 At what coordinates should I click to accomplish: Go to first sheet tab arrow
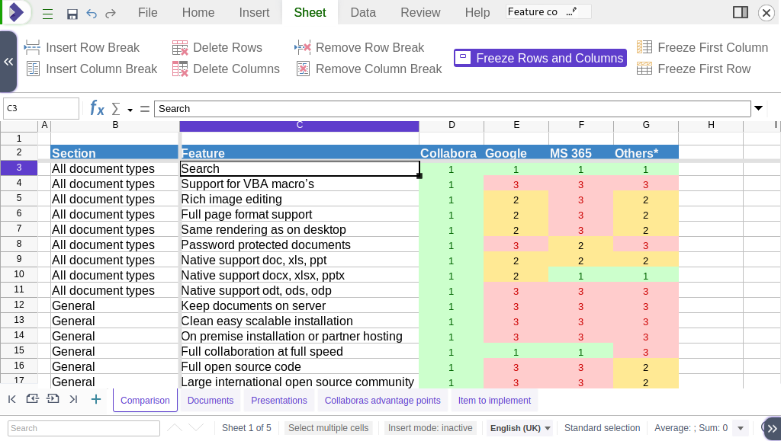12,399
